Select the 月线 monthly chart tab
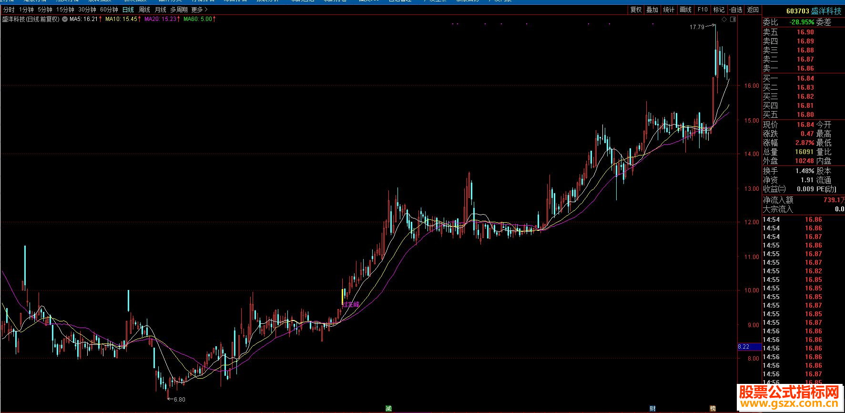 pyautogui.click(x=161, y=10)
